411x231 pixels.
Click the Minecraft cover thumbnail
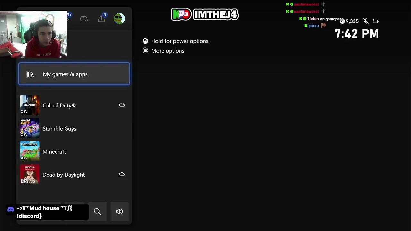tap(30, 151)
